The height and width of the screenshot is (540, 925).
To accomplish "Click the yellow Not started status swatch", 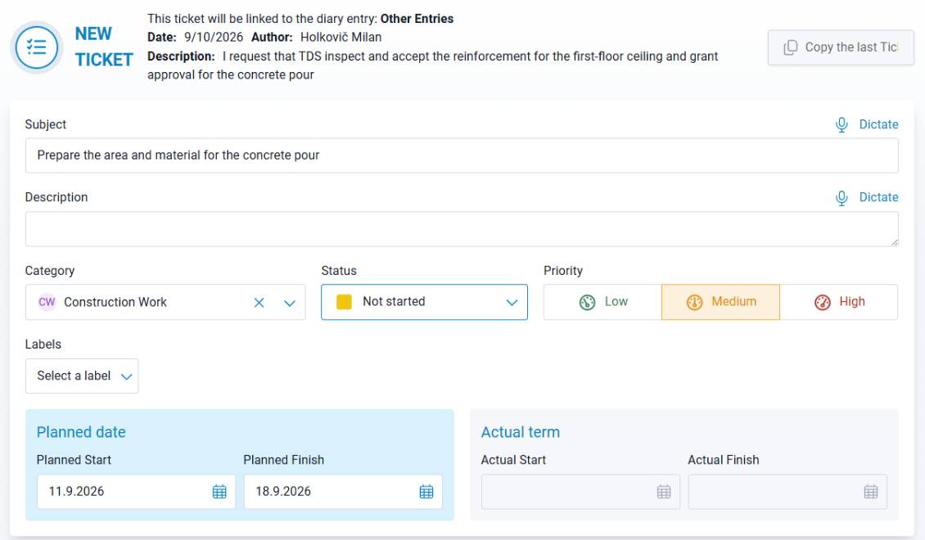I will 344,302.
